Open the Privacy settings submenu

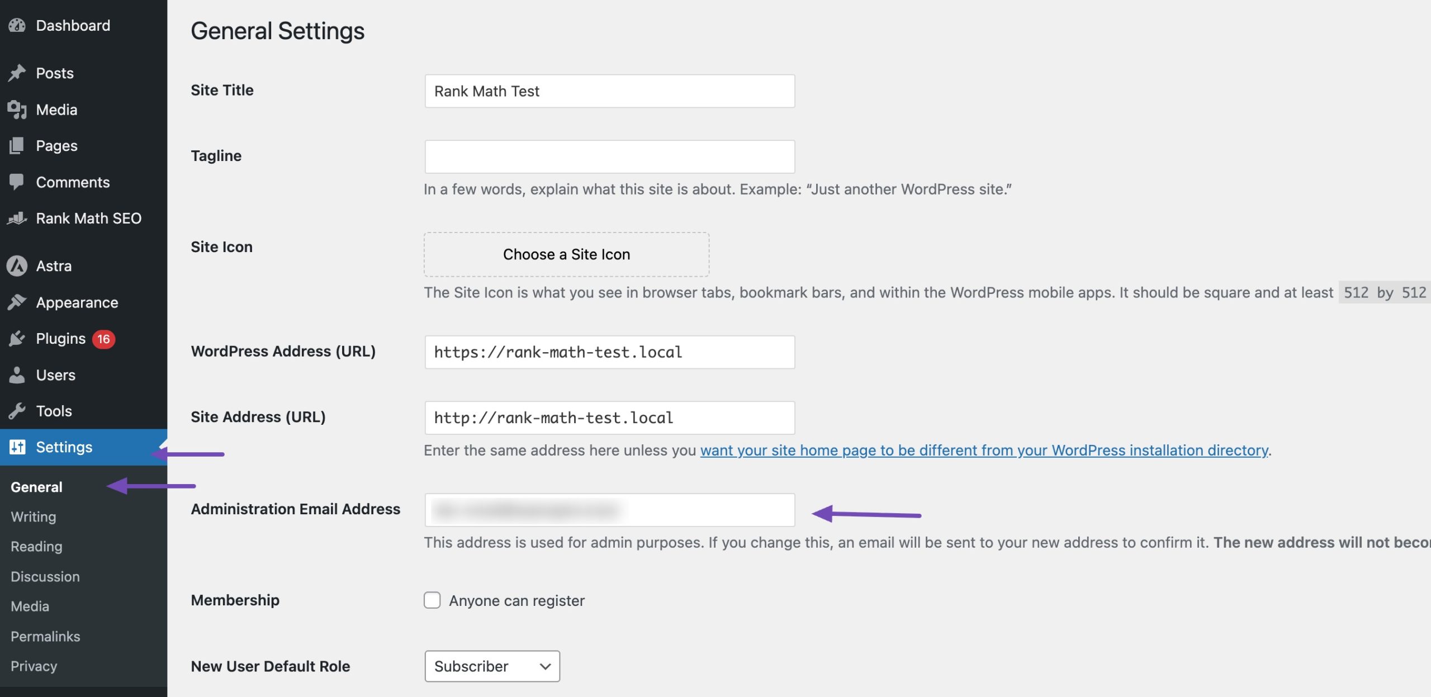[x=34, y=666]
